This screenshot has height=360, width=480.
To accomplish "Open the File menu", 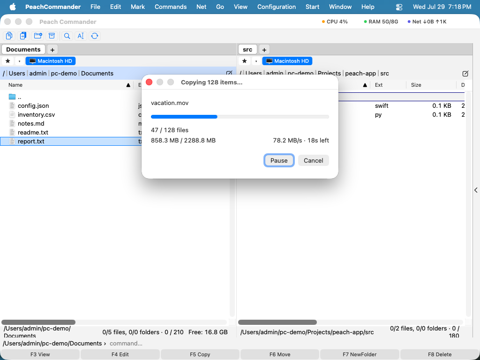I will (x=95, y=7).
